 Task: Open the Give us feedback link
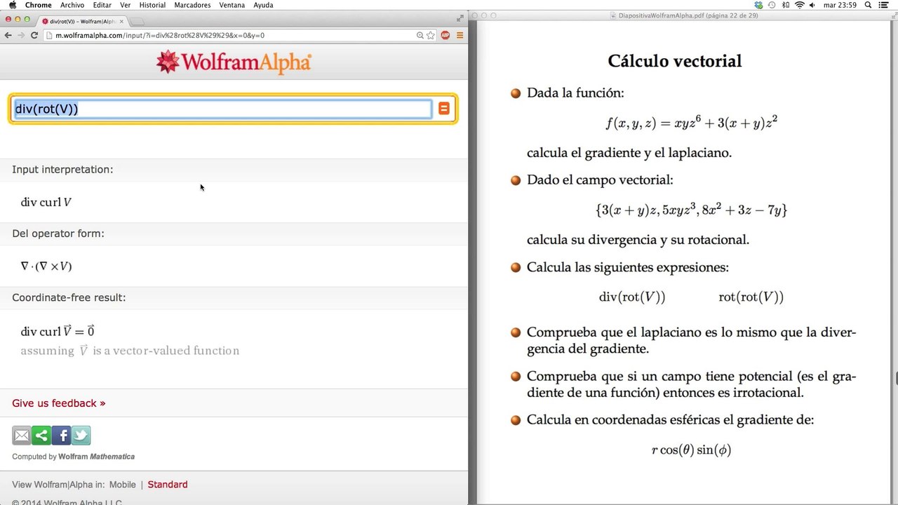pyautogui.click(x=58, y=403)
